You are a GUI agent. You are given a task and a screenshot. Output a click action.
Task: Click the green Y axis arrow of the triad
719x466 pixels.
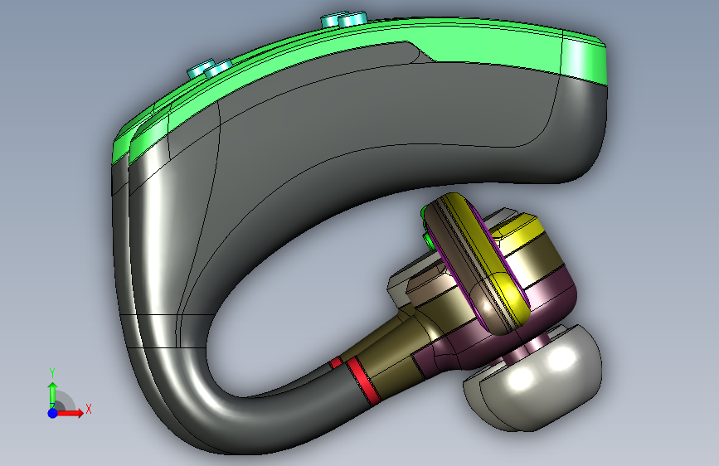click(x=53, y=394)
